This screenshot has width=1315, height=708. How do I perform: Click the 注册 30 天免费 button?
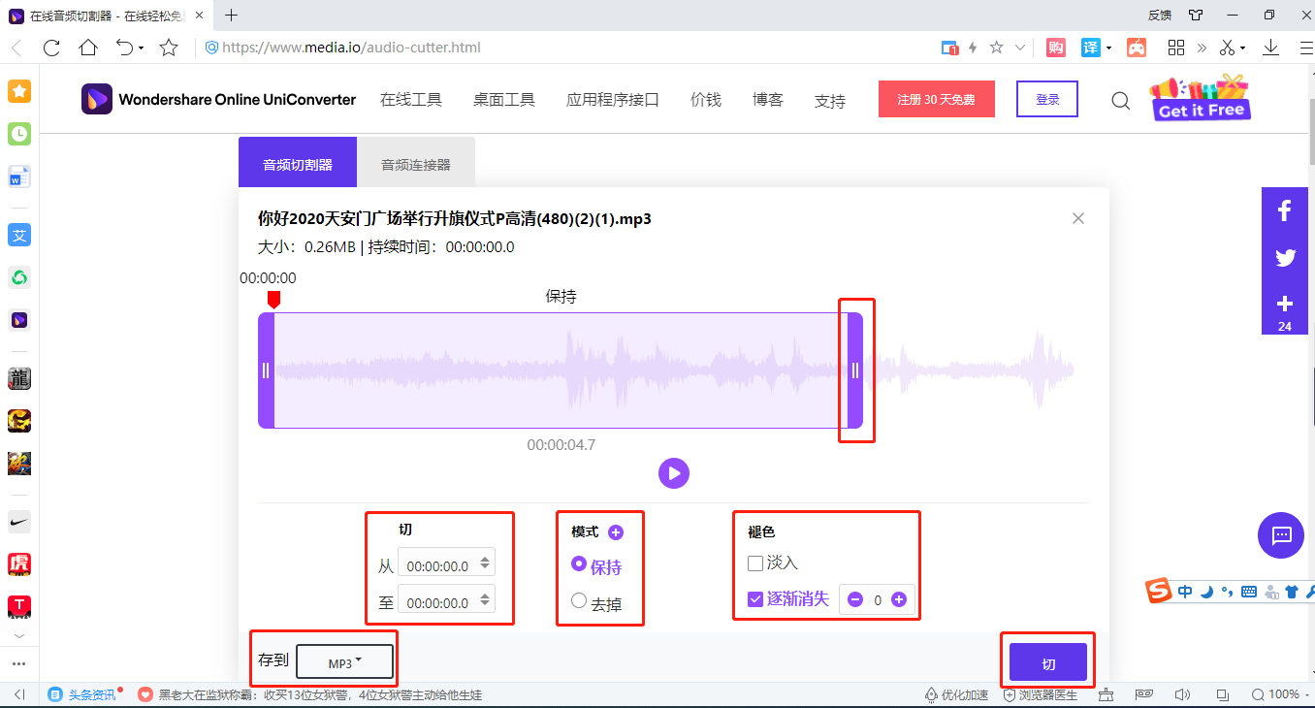tap(936, 99)
